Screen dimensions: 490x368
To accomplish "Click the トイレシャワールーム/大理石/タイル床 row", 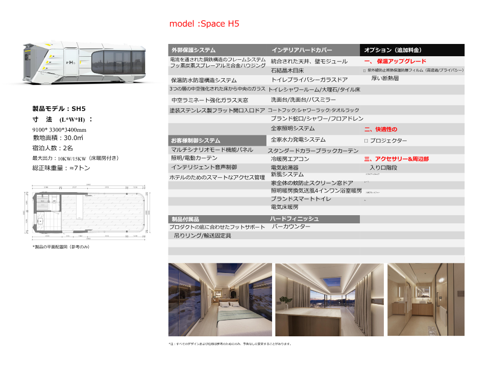I will (314, 90).
